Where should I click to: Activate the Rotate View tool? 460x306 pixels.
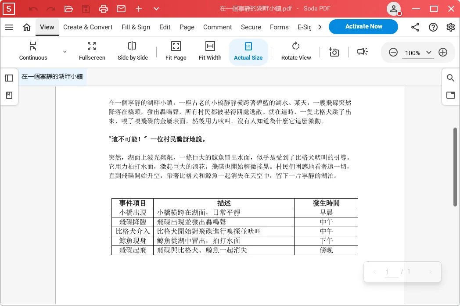coord(296,50)
